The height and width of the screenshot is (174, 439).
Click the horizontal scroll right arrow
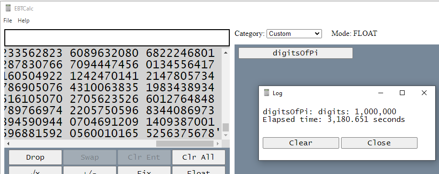coord(218,143)
